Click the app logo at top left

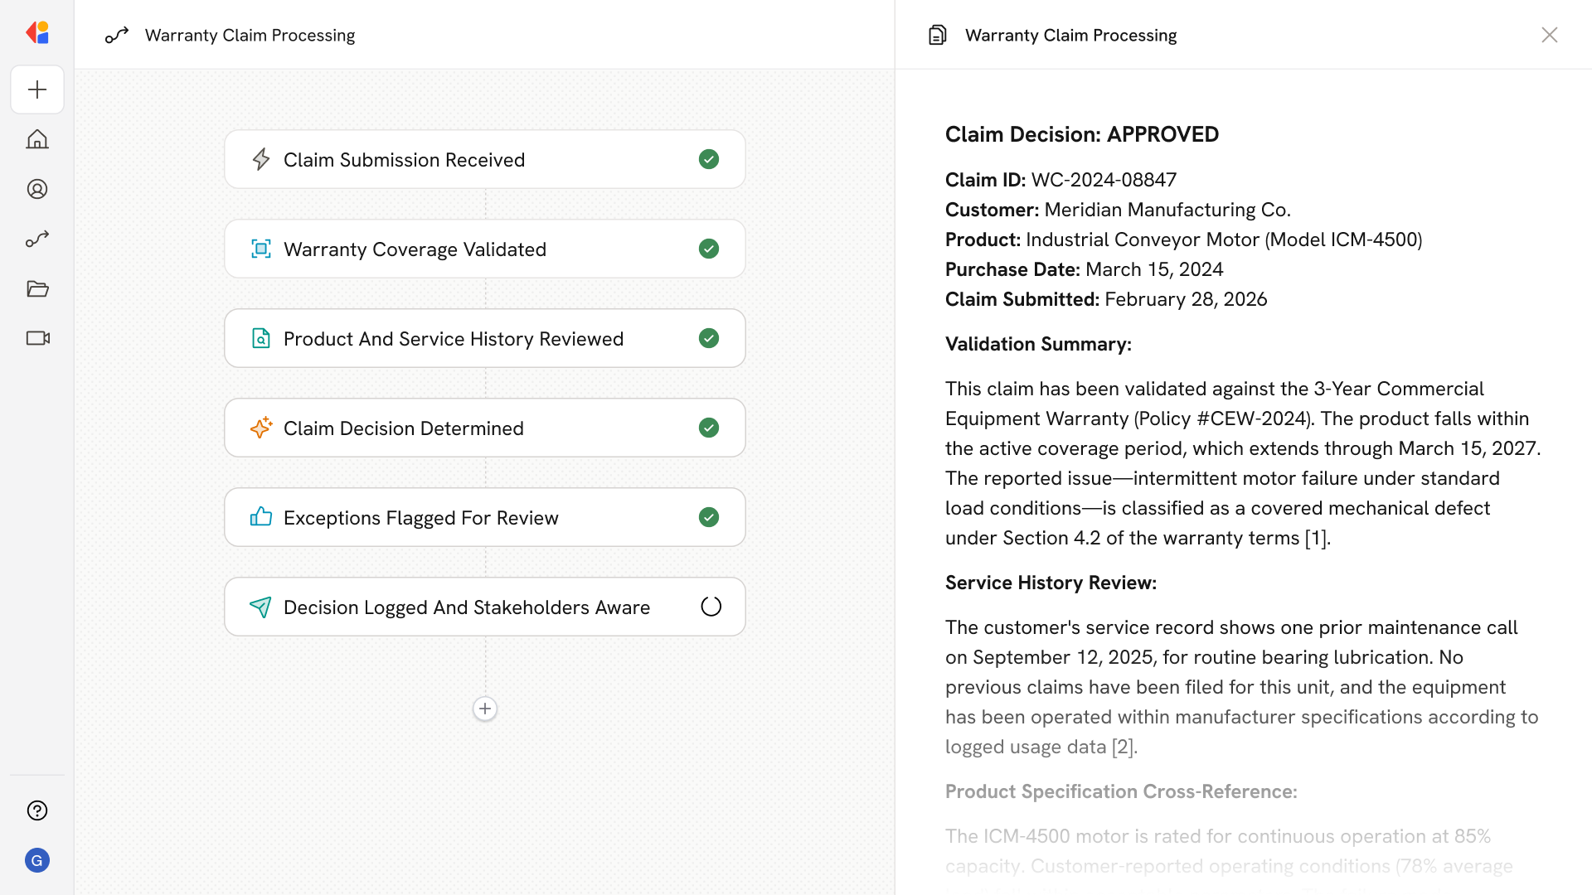pyautogui.click(x=37, y=33)
